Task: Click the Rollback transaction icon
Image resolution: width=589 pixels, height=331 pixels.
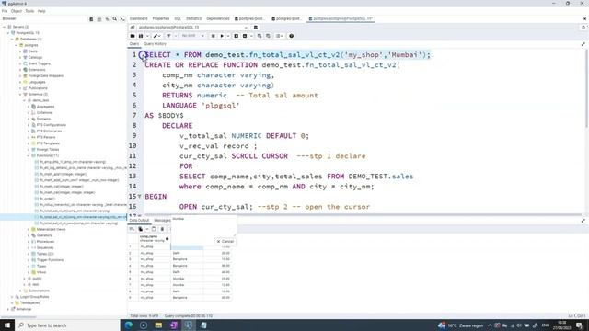Action: click(268, 36)
